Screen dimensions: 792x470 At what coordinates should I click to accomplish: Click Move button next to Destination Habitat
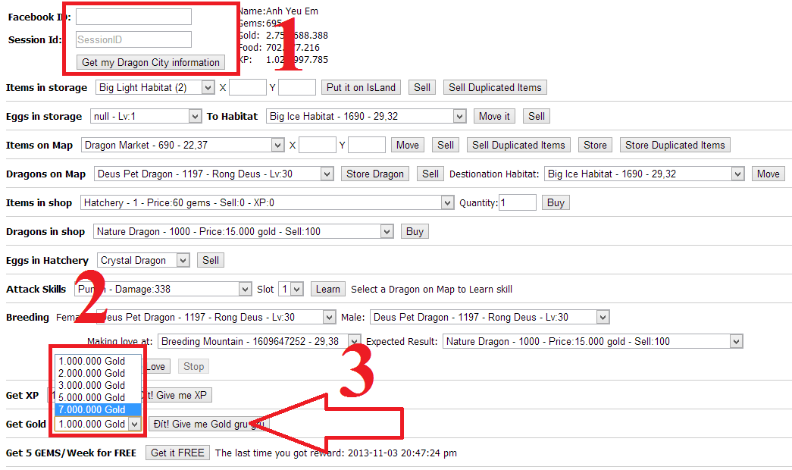769,174
